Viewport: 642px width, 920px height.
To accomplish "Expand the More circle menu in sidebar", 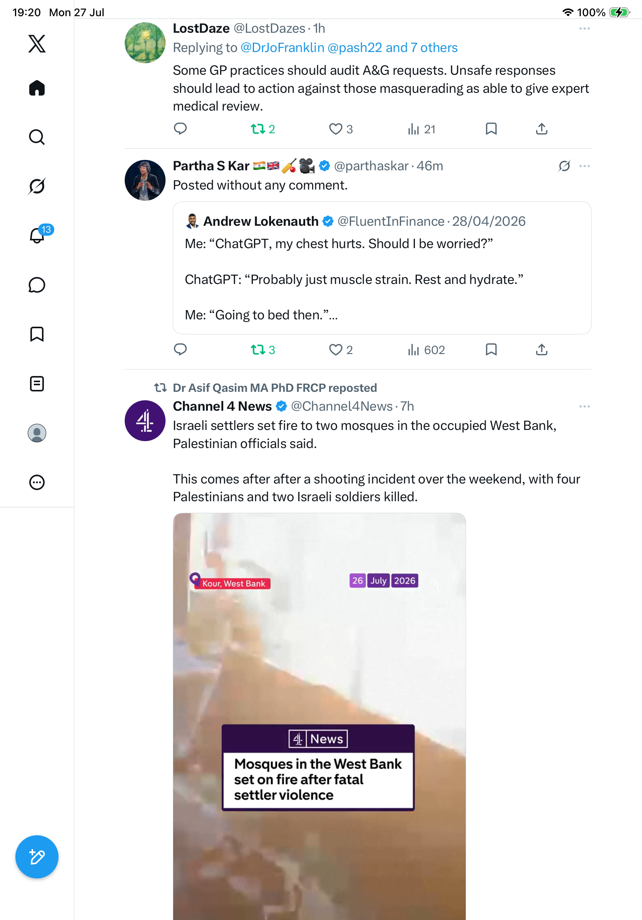I will click(x=37, y=482).
